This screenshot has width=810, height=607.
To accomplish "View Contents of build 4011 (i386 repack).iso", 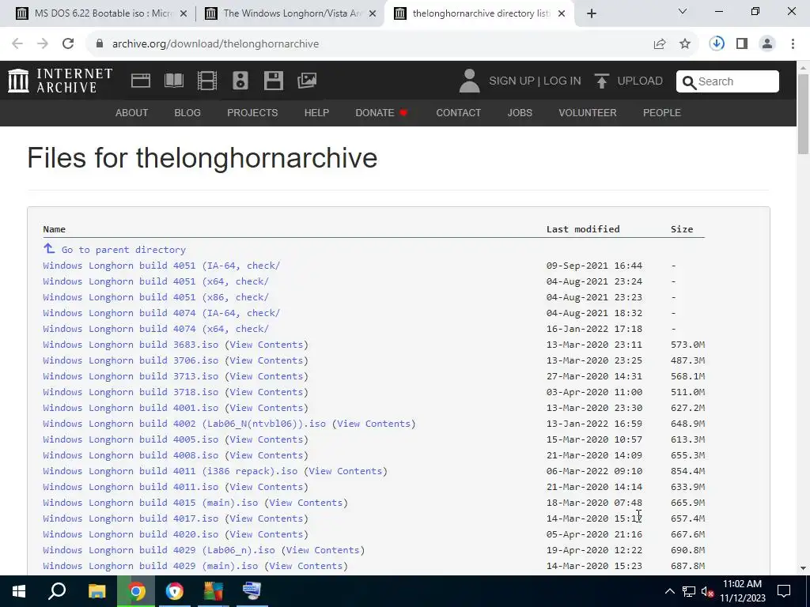I will 346,471.
